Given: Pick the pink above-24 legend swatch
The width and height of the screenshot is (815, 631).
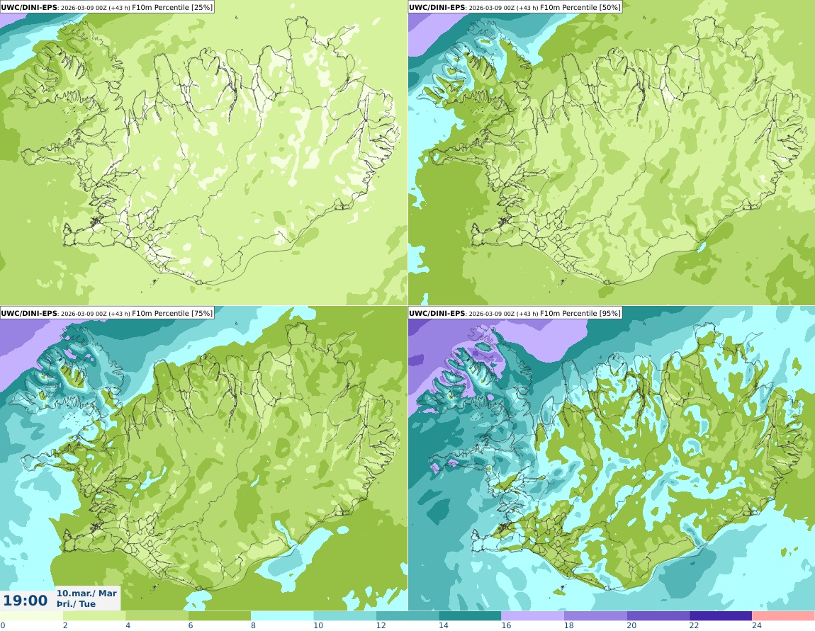Looking at the screenshot, I should (x=783, y=616).
